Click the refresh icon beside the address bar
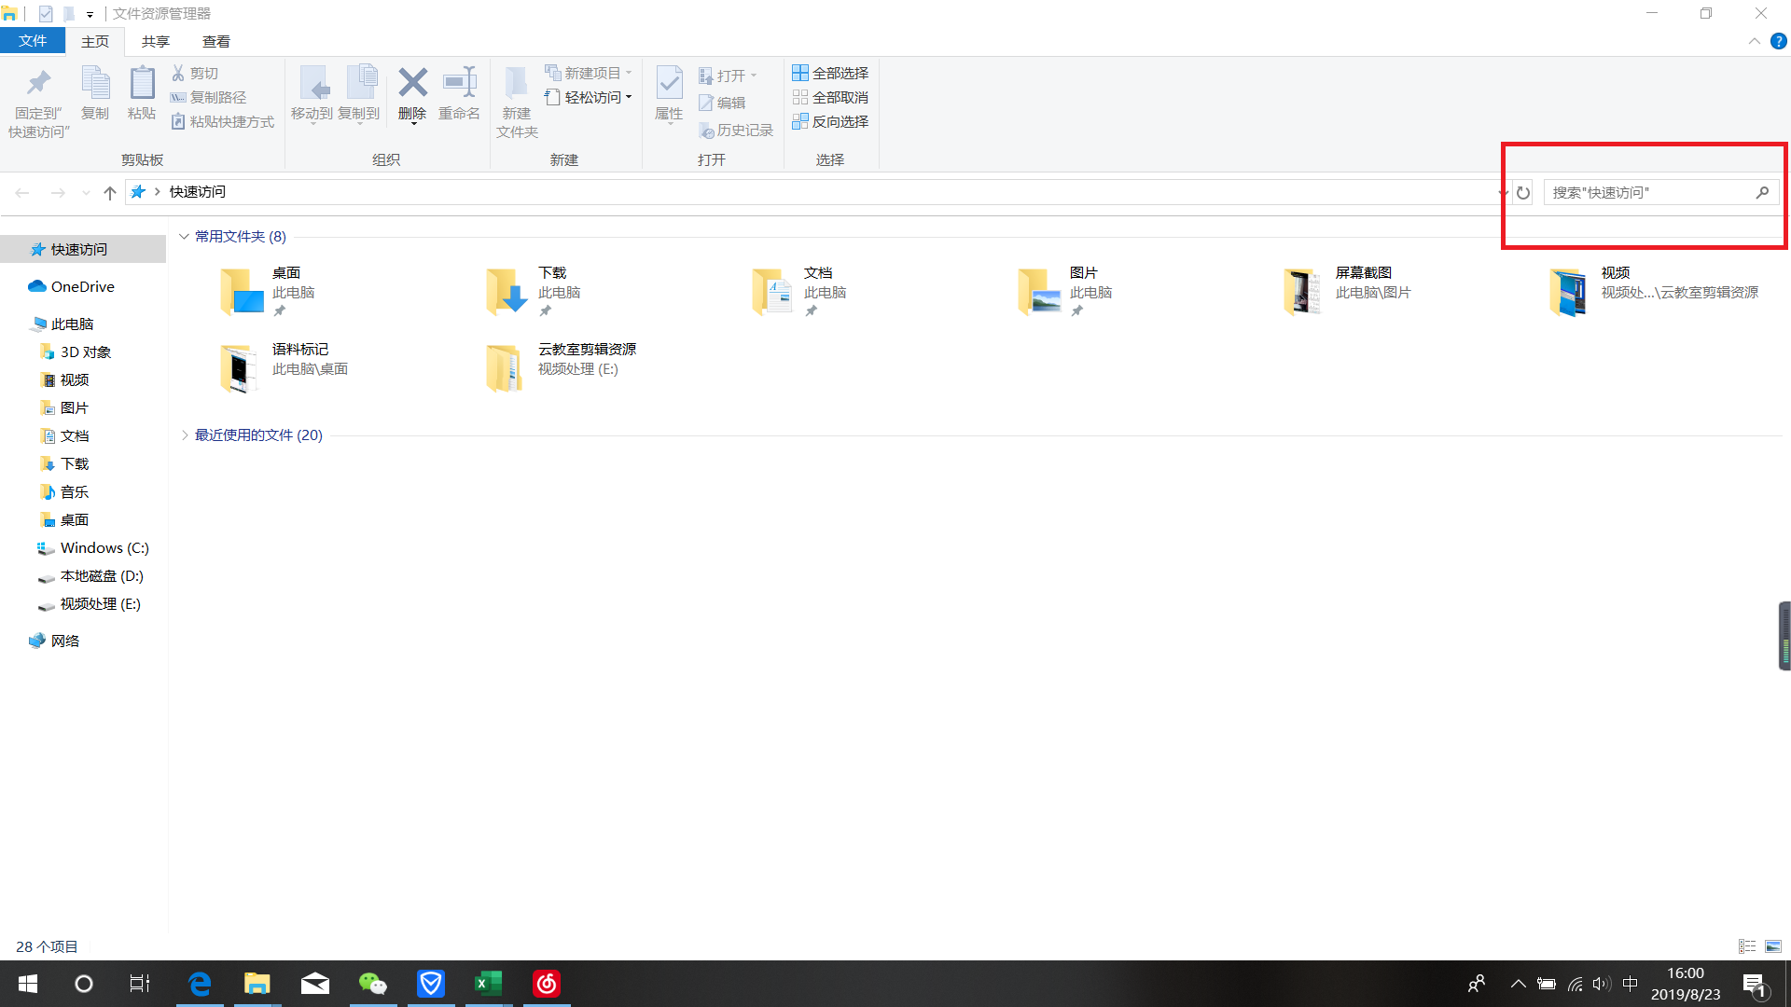 point(1523,192)
